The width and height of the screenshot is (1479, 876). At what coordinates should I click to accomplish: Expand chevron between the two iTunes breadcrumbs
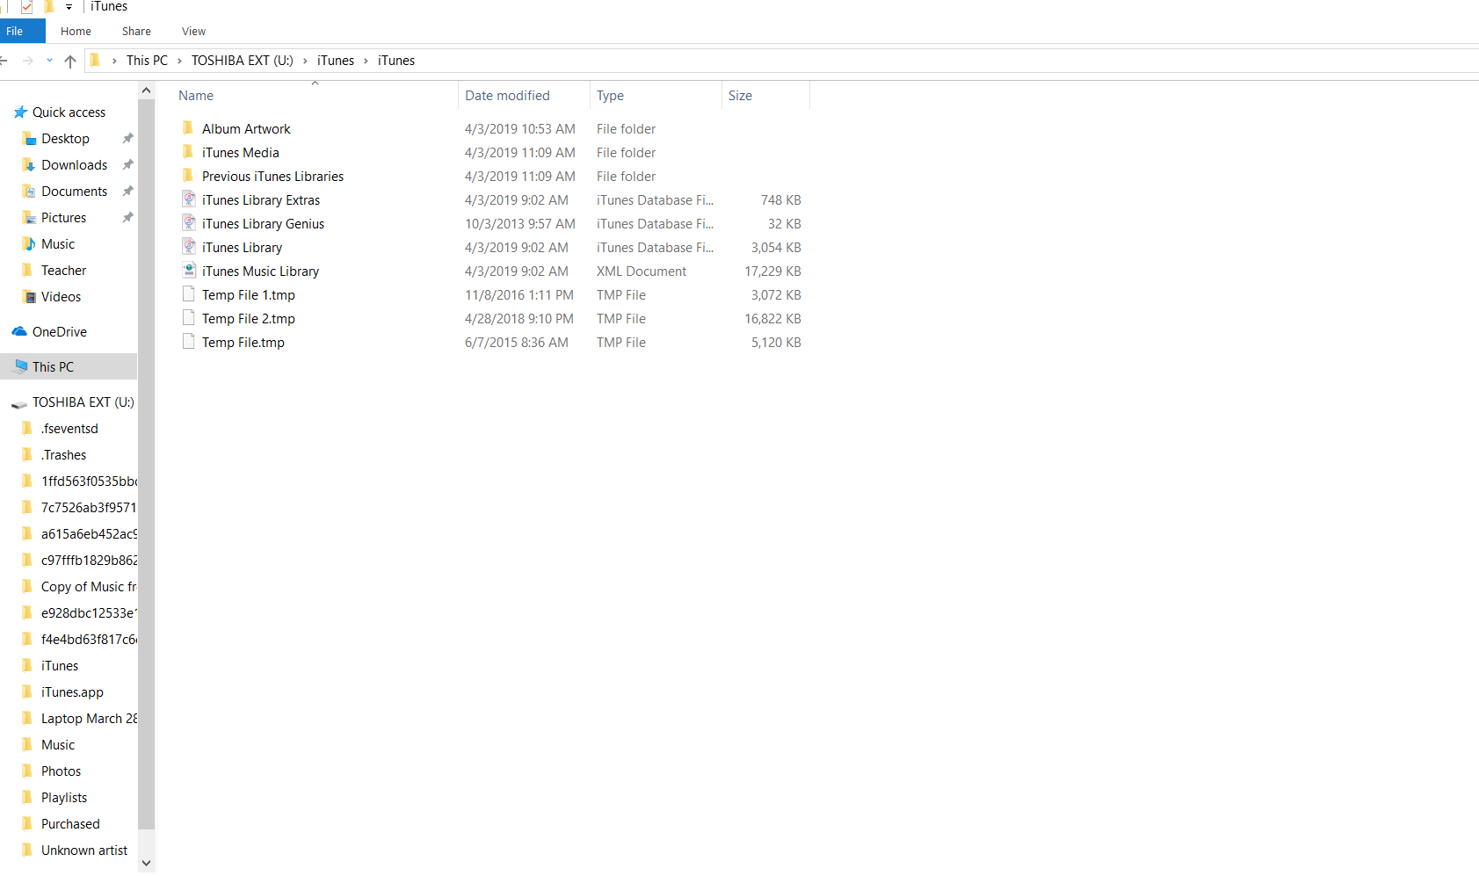point(366,61)
